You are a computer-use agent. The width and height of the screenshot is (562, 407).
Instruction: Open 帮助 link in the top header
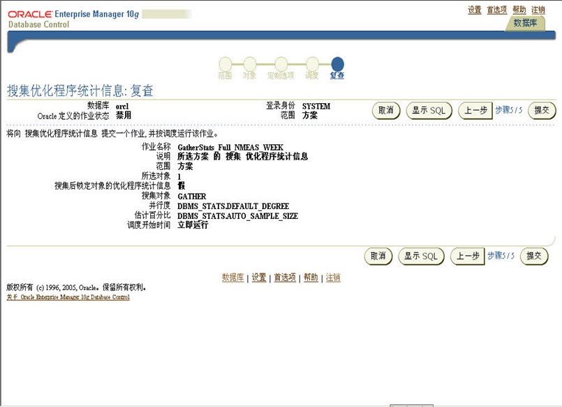click(x=519, y=10)
